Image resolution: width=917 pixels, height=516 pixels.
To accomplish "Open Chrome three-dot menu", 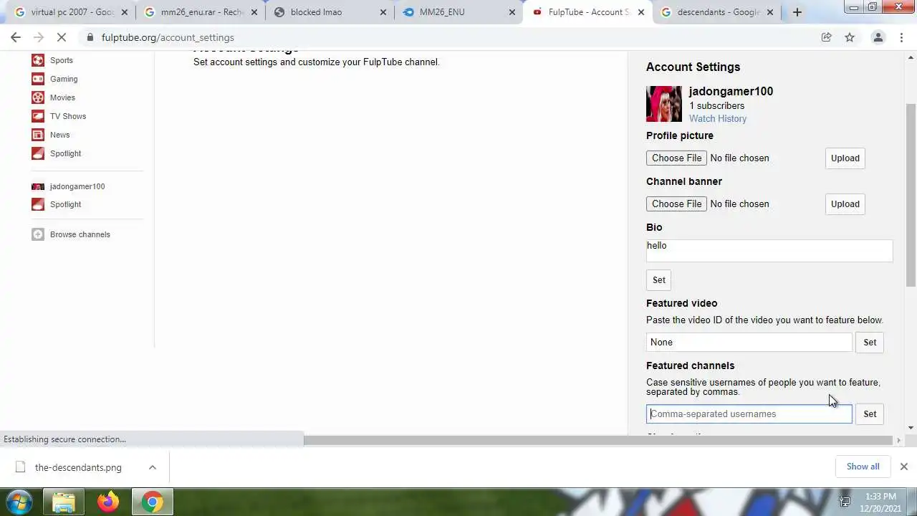I will 901,37.
